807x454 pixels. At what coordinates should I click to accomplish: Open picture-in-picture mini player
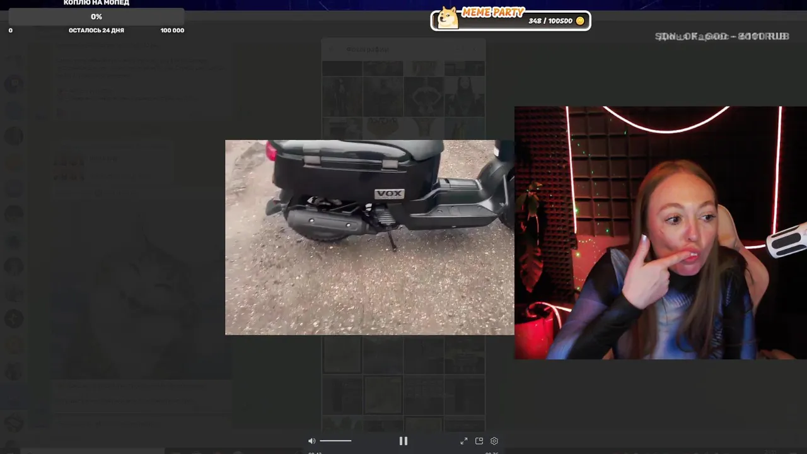[479, 441]
